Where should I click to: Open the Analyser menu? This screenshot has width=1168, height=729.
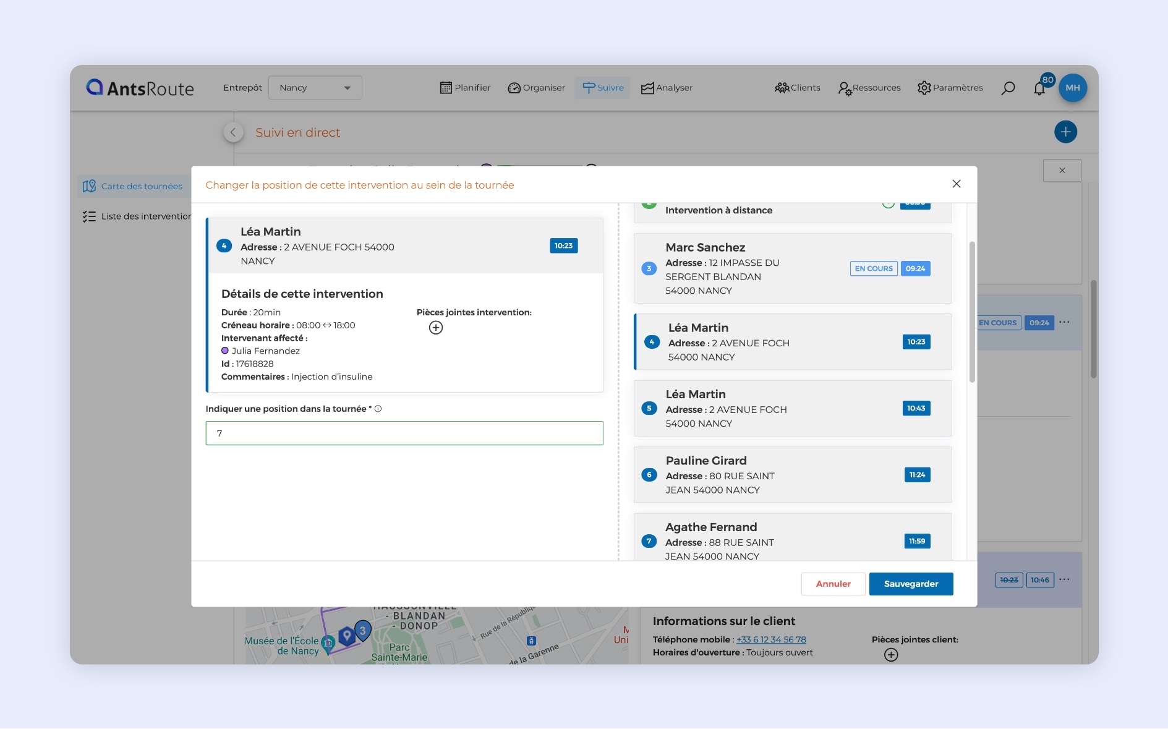click(x=667, y=88)
